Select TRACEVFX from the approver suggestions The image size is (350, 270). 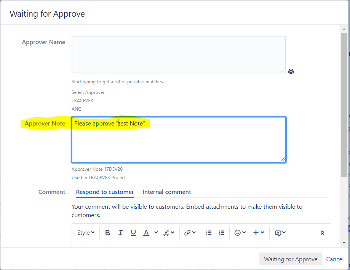point(82,100)
